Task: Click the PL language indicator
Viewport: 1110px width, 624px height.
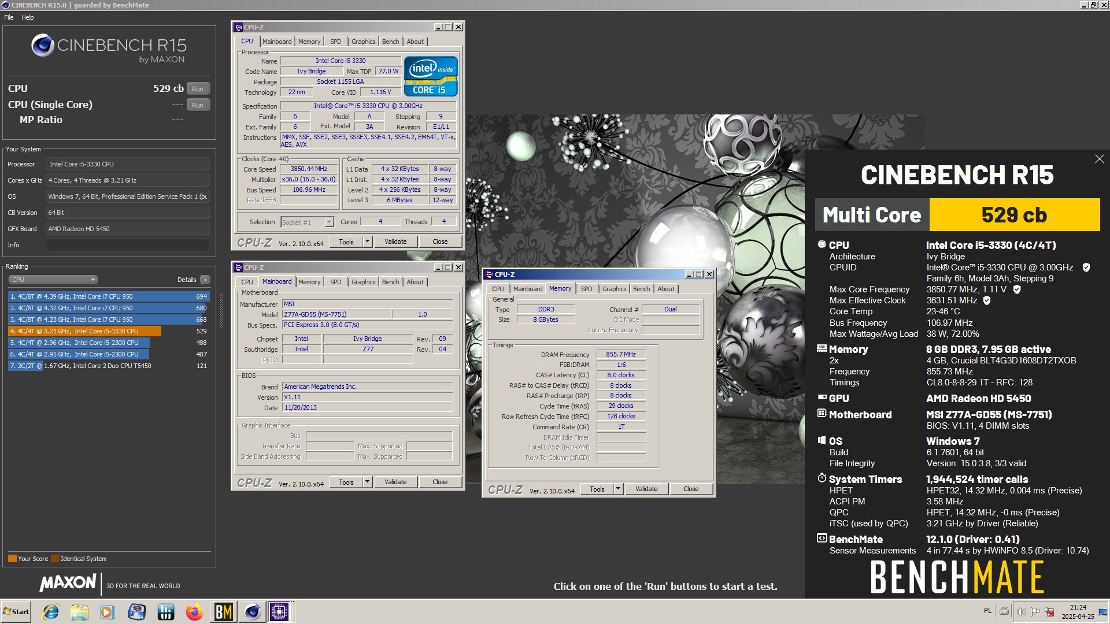Action: click(x=987, y=611)
